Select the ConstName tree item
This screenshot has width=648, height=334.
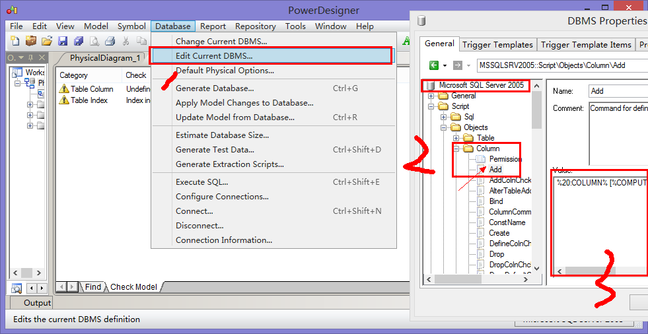point(507,222)
